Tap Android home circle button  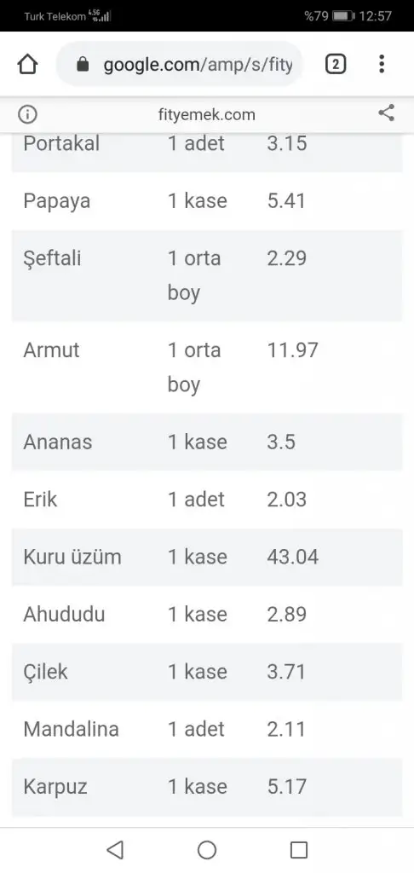[207, 850]
